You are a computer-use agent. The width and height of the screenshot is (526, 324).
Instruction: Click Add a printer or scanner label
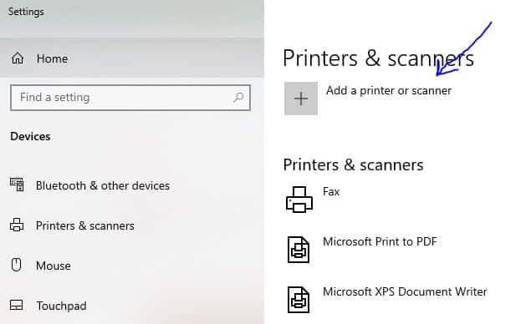click(x=389, y=90)
